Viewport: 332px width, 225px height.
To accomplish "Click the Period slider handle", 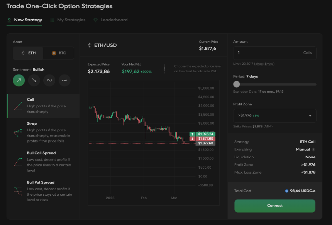I will point(237,84).
